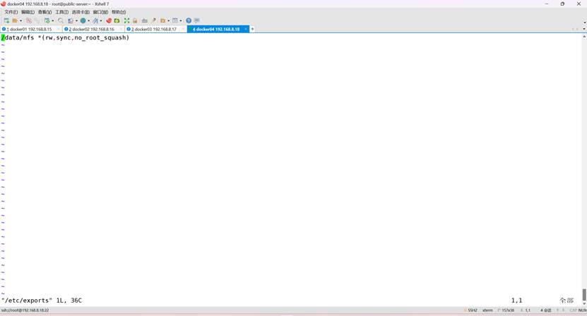
Task: Open the dropdown arrow beside the Open folder icon
Action: point(20,21)
